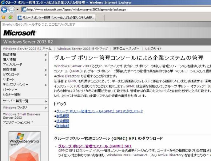The image size is (211, 161).
Task: Open the GPMC SP1 download heading link
Action: point(95,146)
